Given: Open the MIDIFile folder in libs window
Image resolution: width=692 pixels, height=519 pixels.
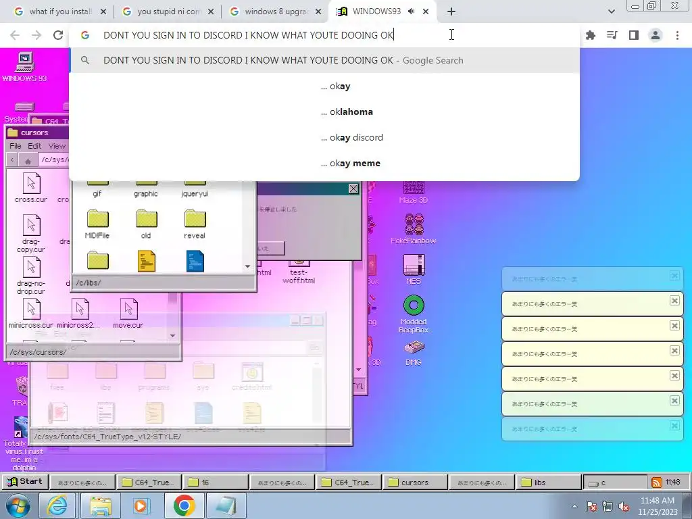Looking at the screenshot, I should [97, 224].
